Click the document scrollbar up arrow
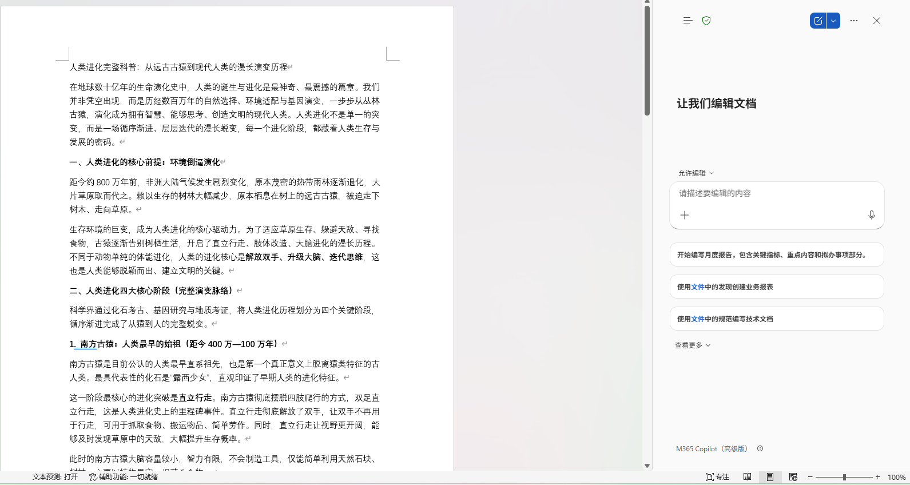The width and height of the screenshot is (910, 485). coord(647,3)
